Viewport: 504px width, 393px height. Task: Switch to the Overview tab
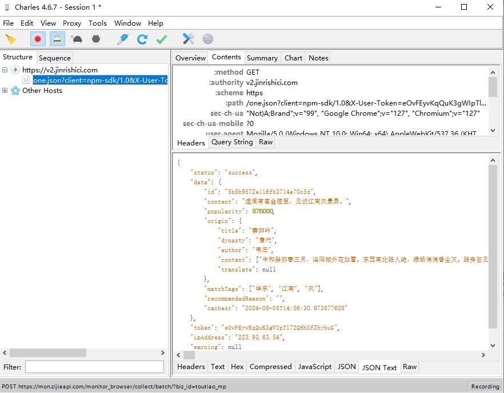click(x=190, y=58)
